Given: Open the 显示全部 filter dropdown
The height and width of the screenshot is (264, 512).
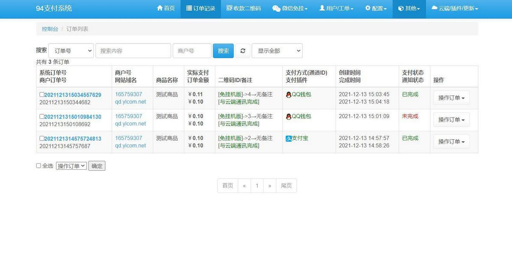Looking at the screenshot, I should (277, 51).
